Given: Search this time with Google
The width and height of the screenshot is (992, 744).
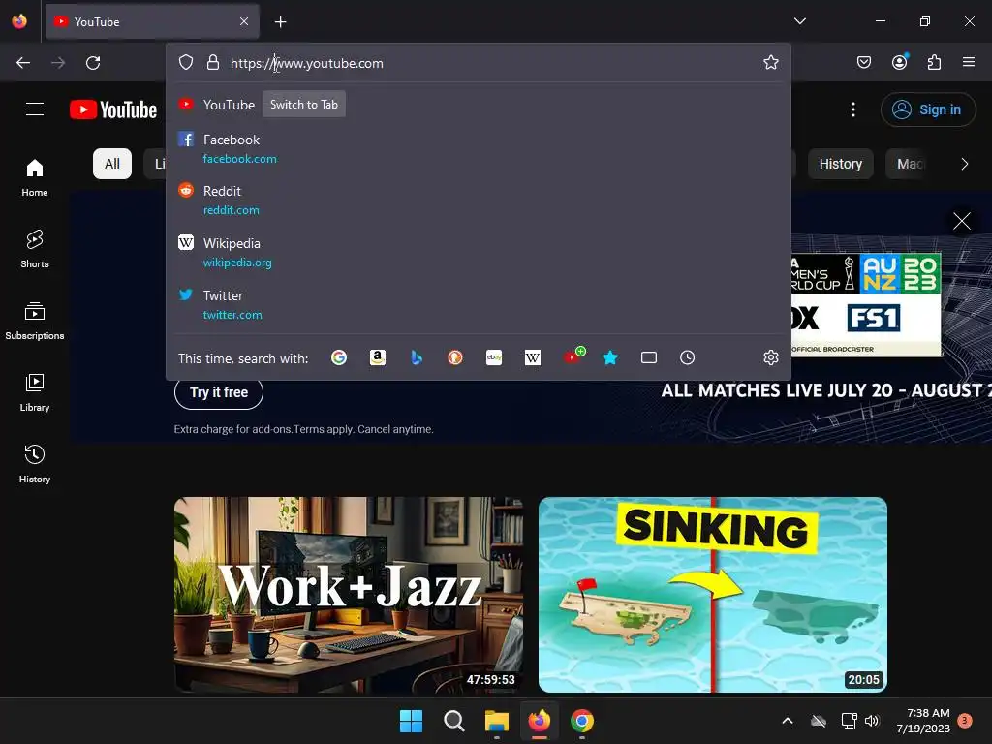Looking at the screenshot, I should [x=339, y=358].
